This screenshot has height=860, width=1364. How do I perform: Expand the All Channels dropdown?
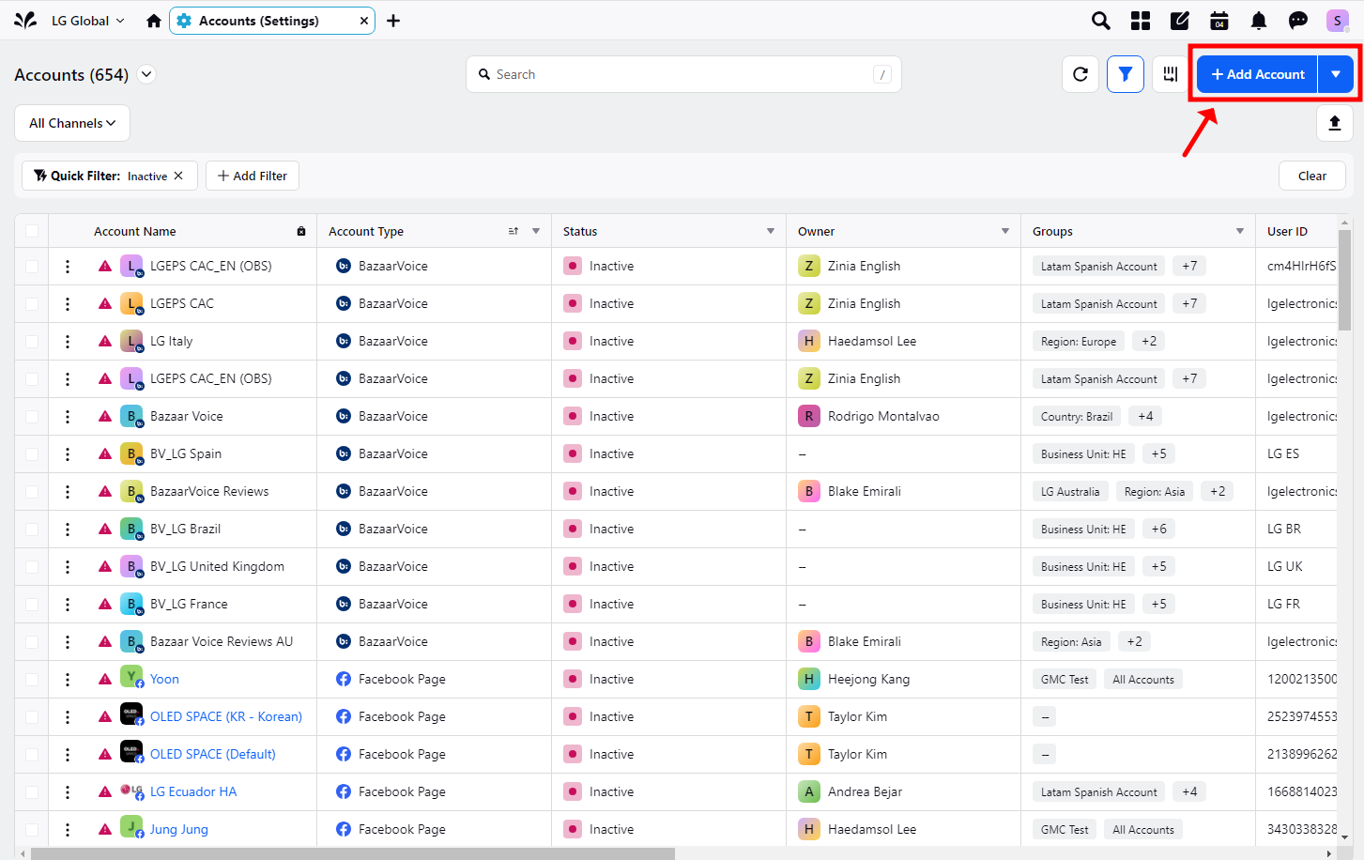pyautogui.click(x=72, y=123)
